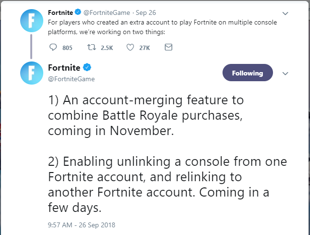Click the bold Fortnite name on the main tweet
This screenshot has height=235, width=310.
coord(64,68)
